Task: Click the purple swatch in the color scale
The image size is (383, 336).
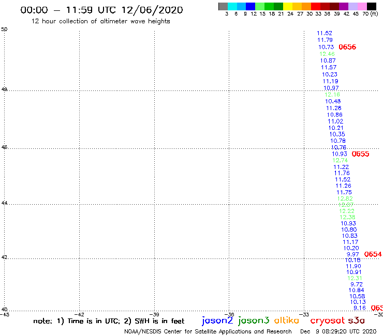Action: coord(344,6)
